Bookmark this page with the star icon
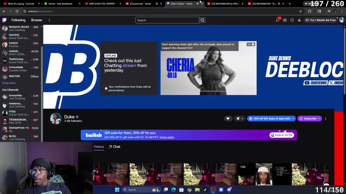This screenshot has height=194, width=346. [x=301, y=11]
